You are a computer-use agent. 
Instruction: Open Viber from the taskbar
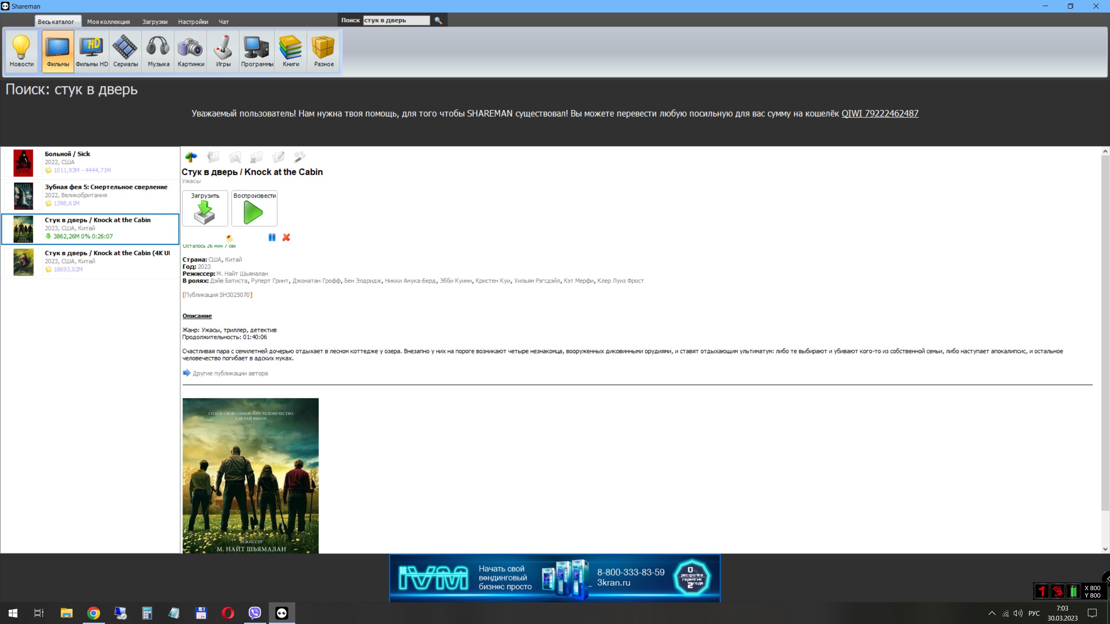[255, 613]
